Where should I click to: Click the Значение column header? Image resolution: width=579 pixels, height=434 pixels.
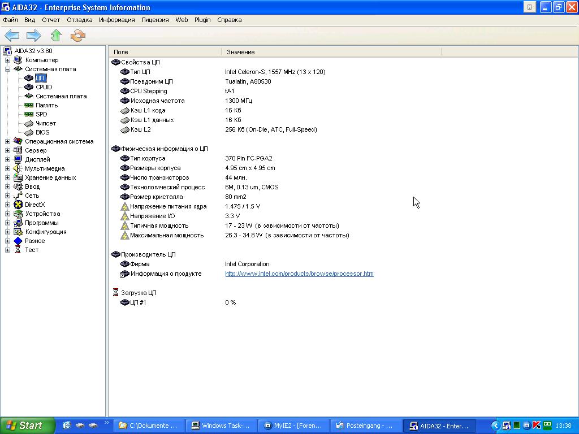pyautogui.click(x=331, y=52)
